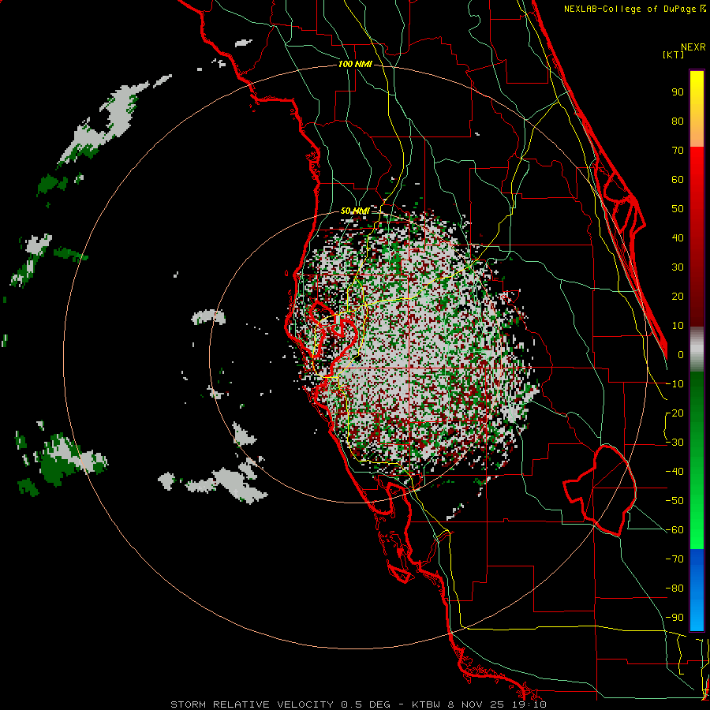Image resolution: width=710 pixels, height=710 pixels.
Task: Click the 90 value on the velocity scale
Action: (678, 92)
